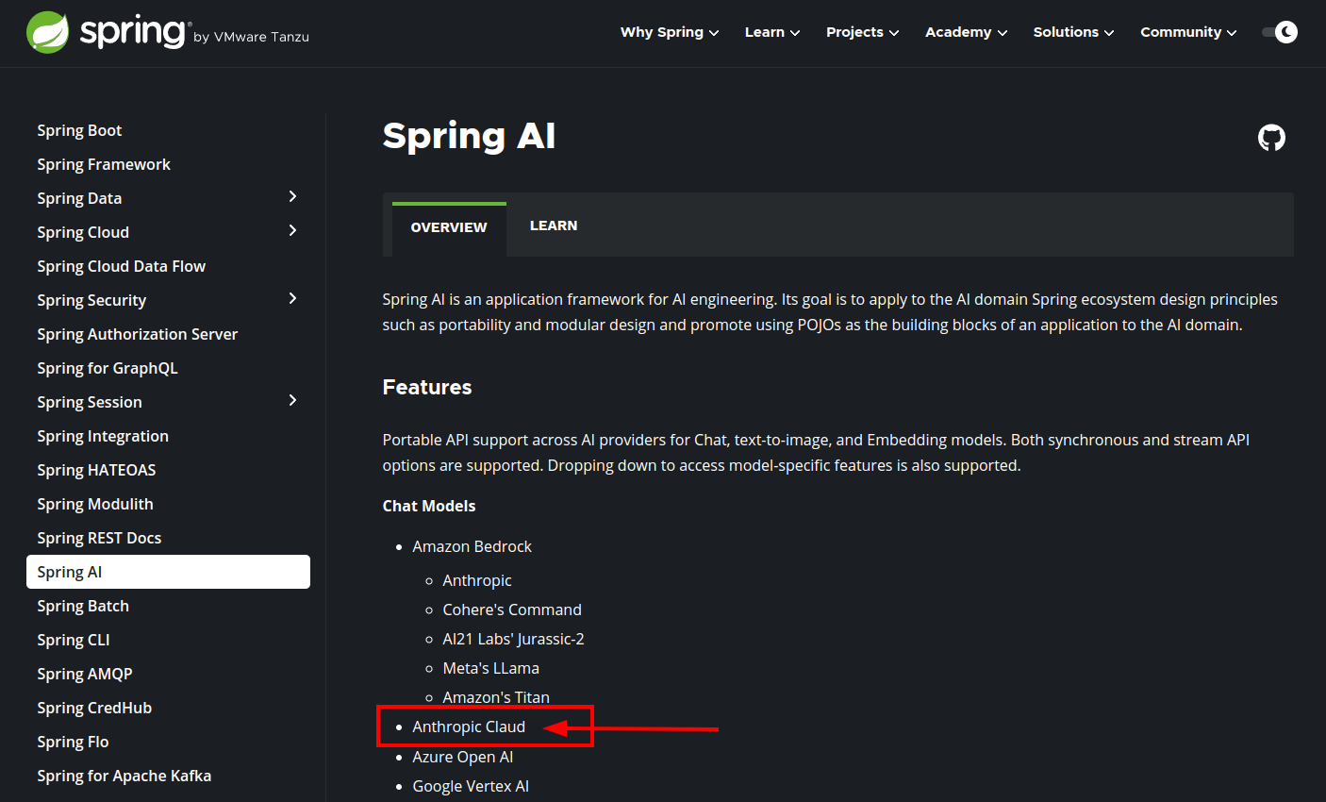Image resolution: width=1326 pixels, height=802 pixels.
Task: Open Spring Flo project
Action: (x=73, y=742)
